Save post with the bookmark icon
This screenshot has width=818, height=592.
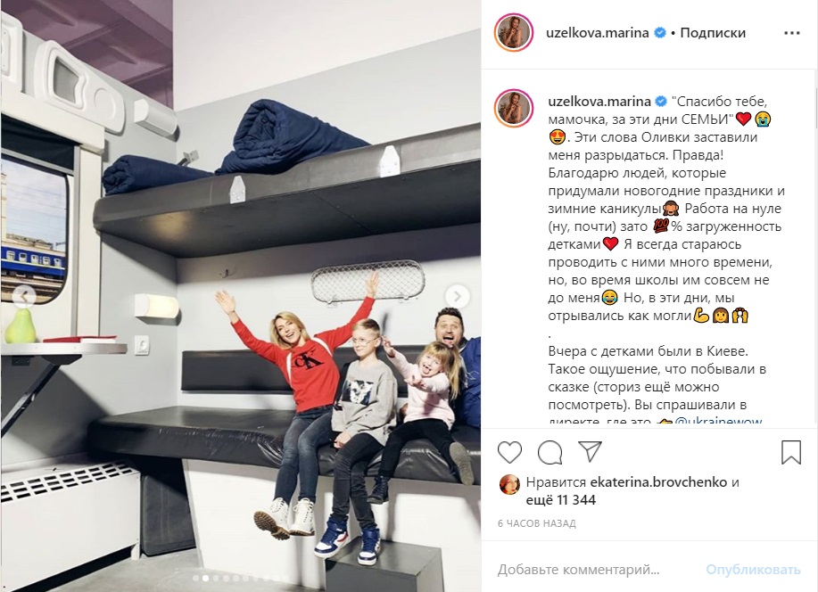pos(791,452)
